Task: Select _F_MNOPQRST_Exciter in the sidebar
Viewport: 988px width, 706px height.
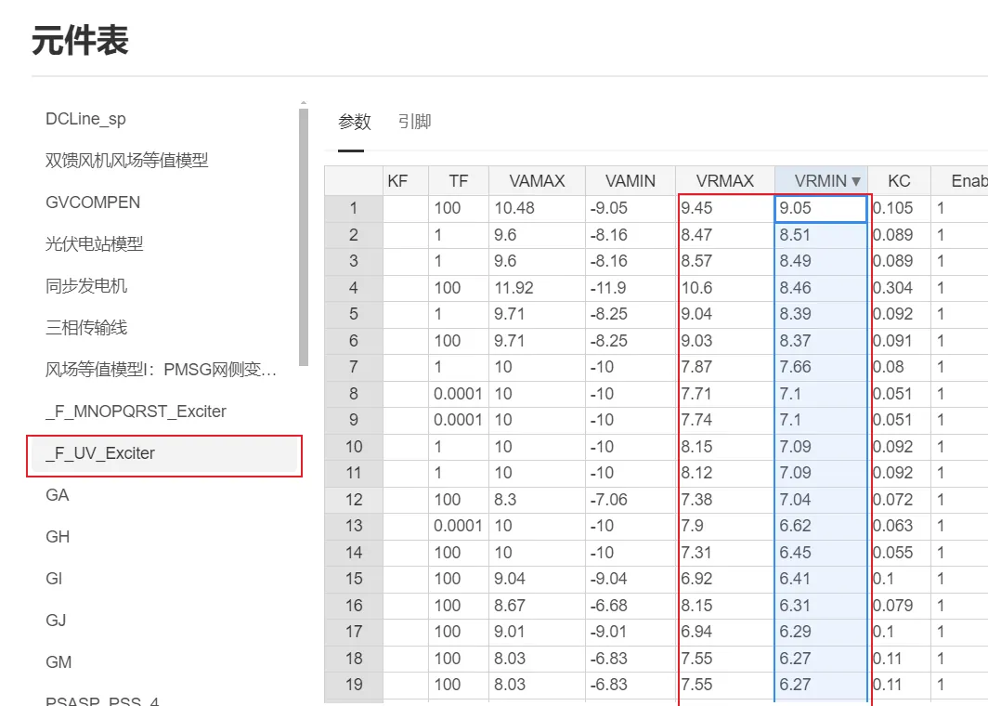Action: tap(136, 412)
